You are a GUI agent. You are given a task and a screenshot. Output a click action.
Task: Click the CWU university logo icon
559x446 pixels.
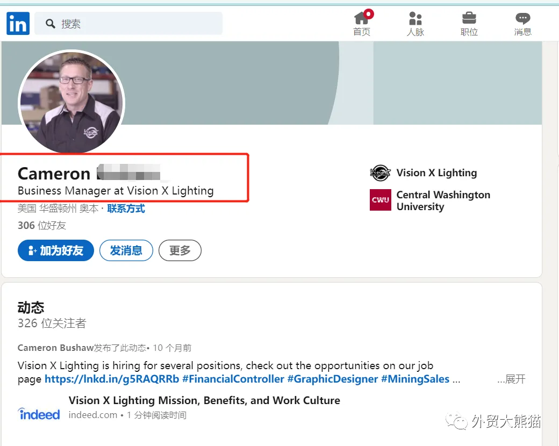point(381,200)
